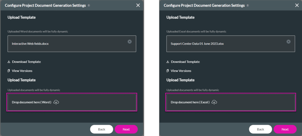Click the Excel upload cloud icon

214,102
